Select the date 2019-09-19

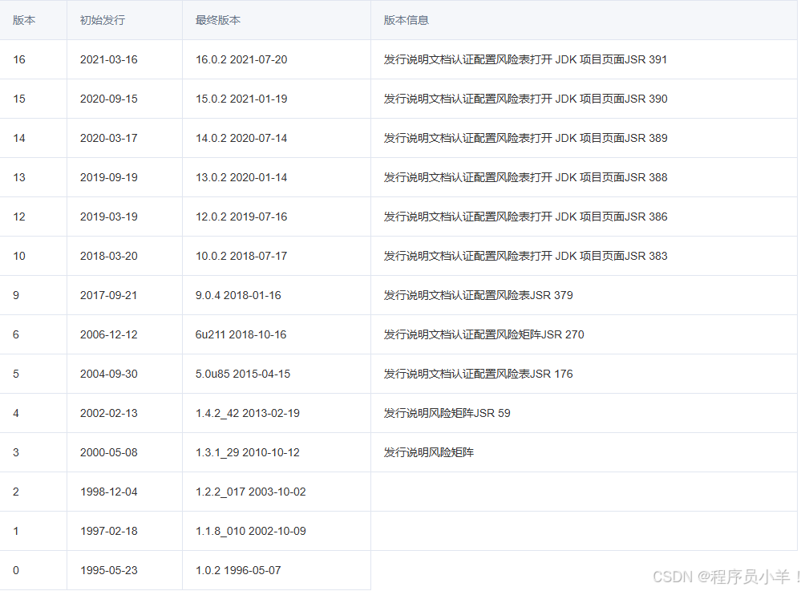tap(109, 177)
